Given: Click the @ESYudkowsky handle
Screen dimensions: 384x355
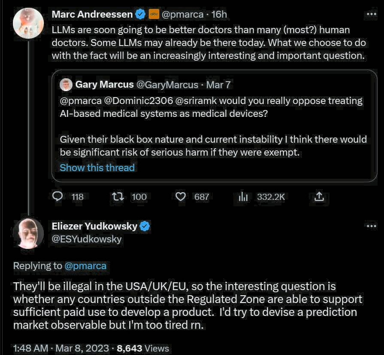Looking at the screenshot, I should 87,239.
